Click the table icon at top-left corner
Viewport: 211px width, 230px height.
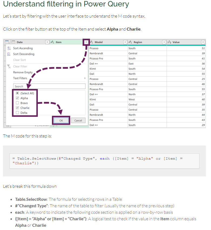pyautogui.click(x=7, y=42)
